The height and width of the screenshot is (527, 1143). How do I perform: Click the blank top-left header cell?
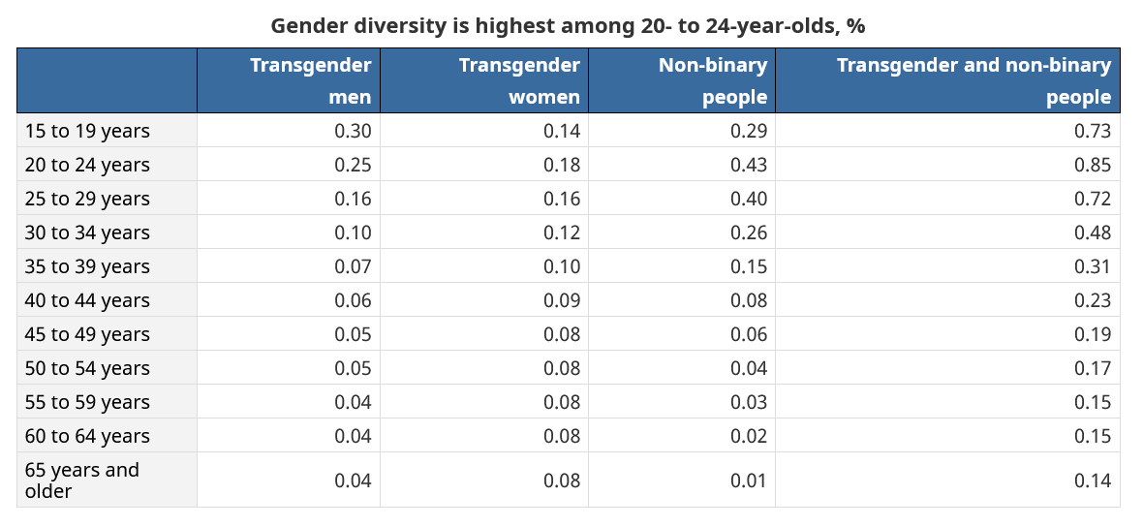pos(107,80)
